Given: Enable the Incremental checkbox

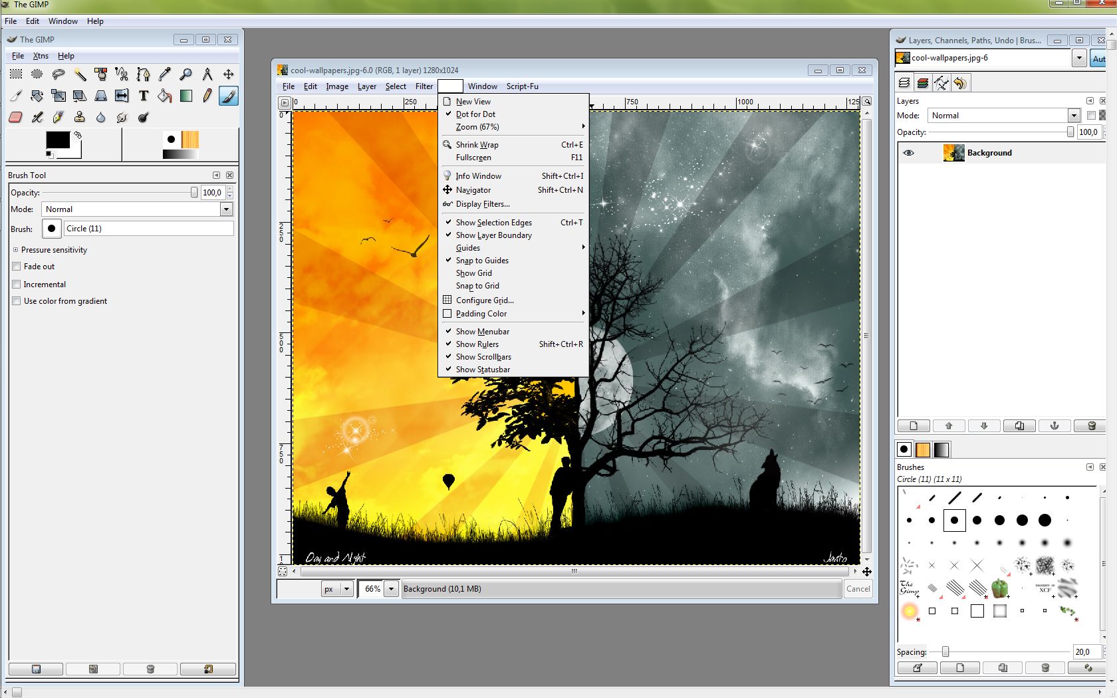Looking at the screenshot, I should [17, 285].
